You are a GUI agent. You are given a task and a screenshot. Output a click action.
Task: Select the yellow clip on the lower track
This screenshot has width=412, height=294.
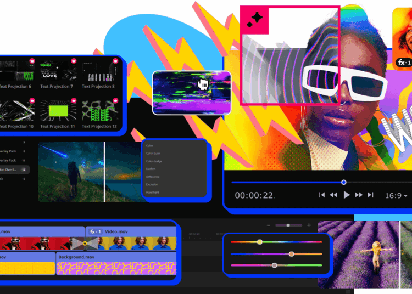point(27,263)
